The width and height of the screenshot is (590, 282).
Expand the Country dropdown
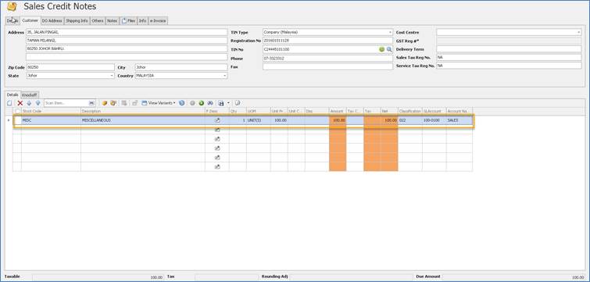(225, 76)
